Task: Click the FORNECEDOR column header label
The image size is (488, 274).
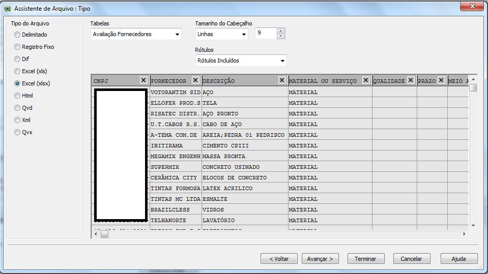Action: coord(168,81)
